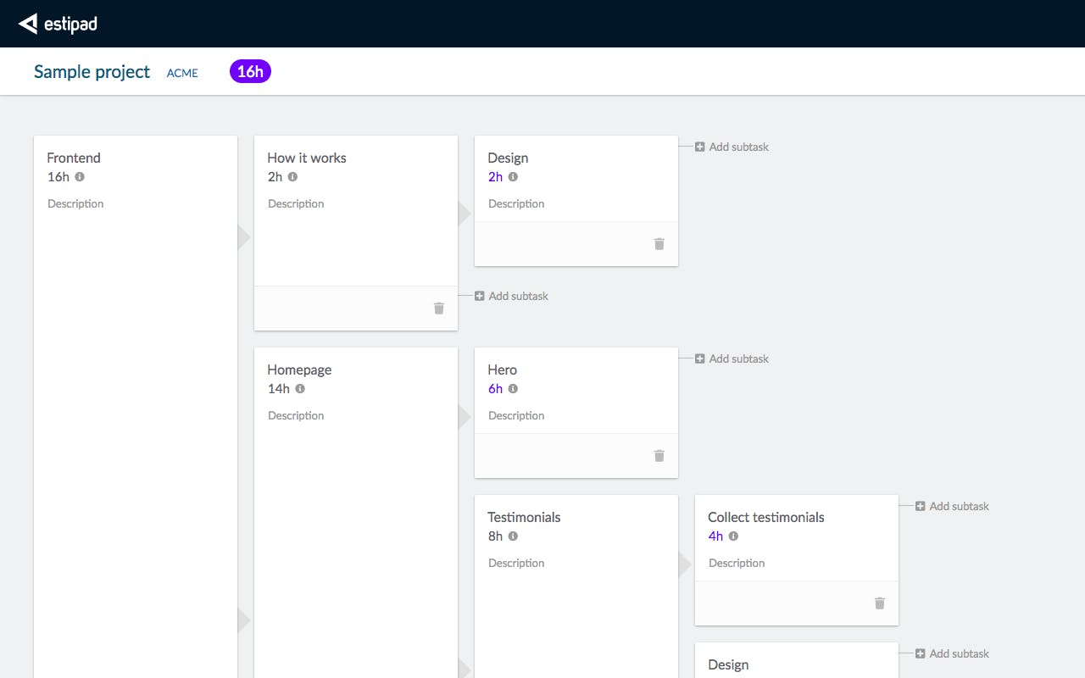Edit Description of Homepage card

coord(296,415)
